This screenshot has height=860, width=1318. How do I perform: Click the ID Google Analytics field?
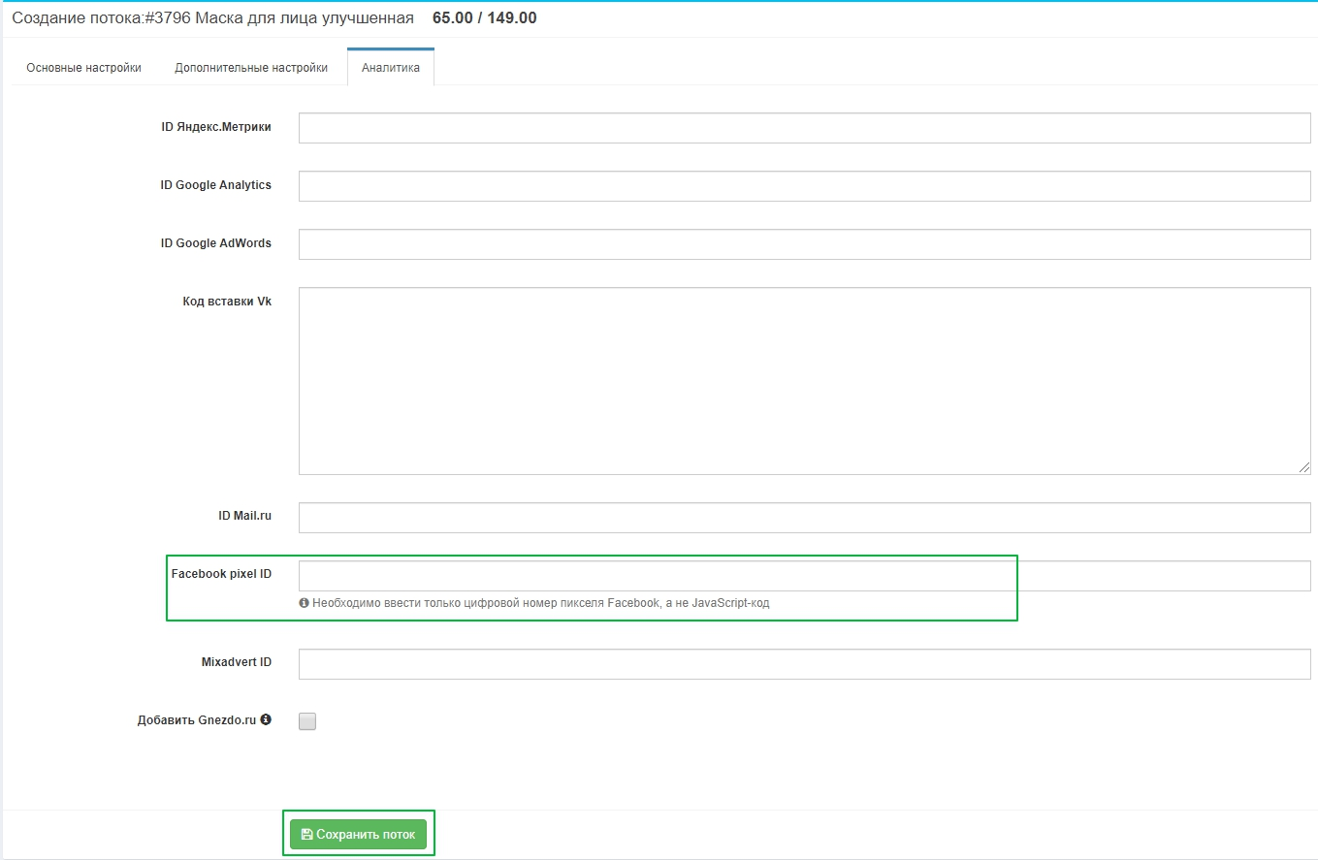coord(804,186)
